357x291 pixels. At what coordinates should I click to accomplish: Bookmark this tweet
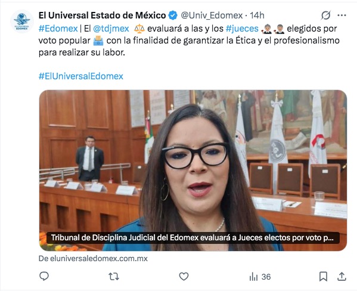point(323,277)
